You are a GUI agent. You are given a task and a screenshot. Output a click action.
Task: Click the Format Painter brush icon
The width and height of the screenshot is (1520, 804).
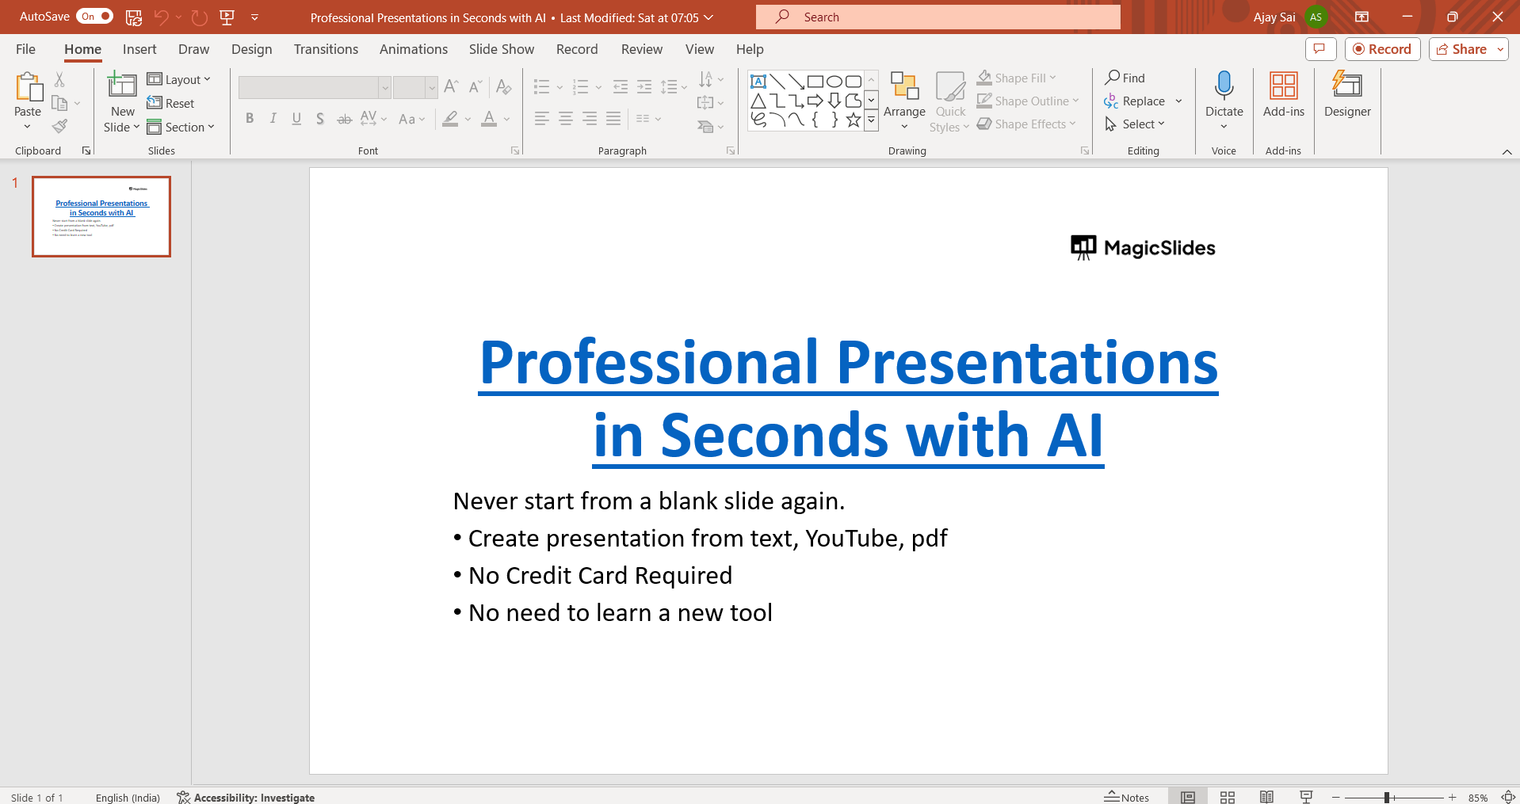[x=60, y=126]
